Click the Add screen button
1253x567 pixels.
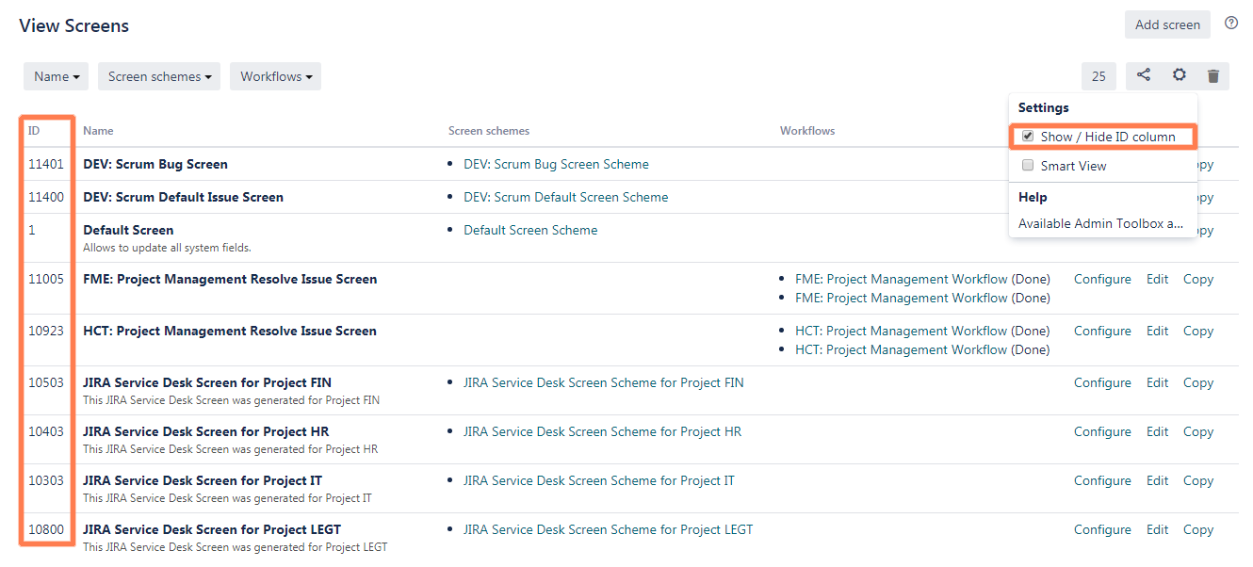coord(1167,24)
